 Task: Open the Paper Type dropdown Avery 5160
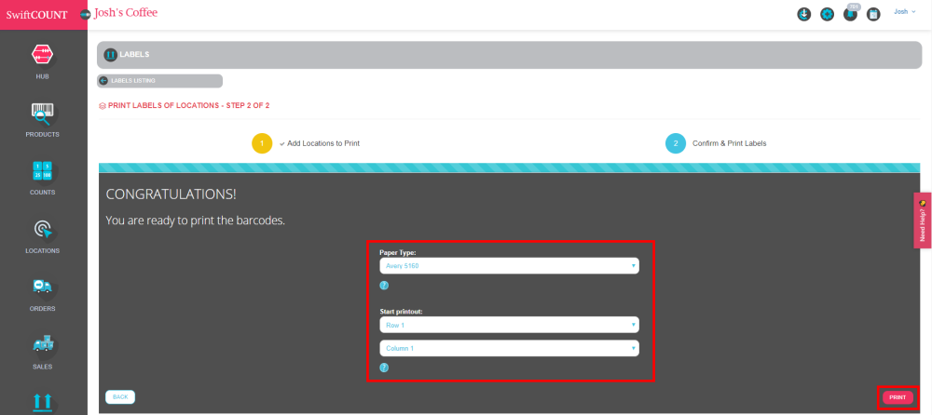coord(510,266)
